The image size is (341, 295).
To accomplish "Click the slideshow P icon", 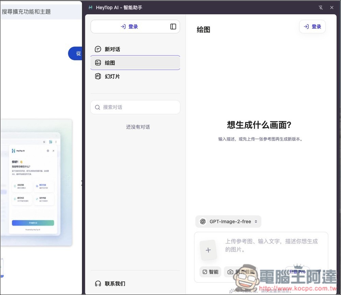I will point(98,76).
